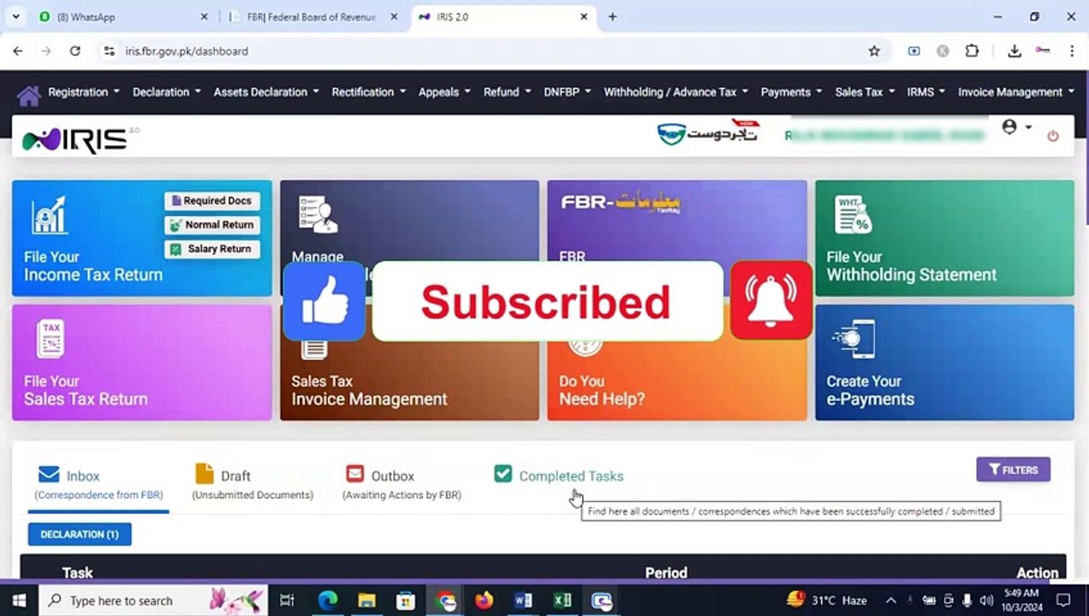
Task: Open File Your Sales Tax Return tile
Action: coord(142,363)
